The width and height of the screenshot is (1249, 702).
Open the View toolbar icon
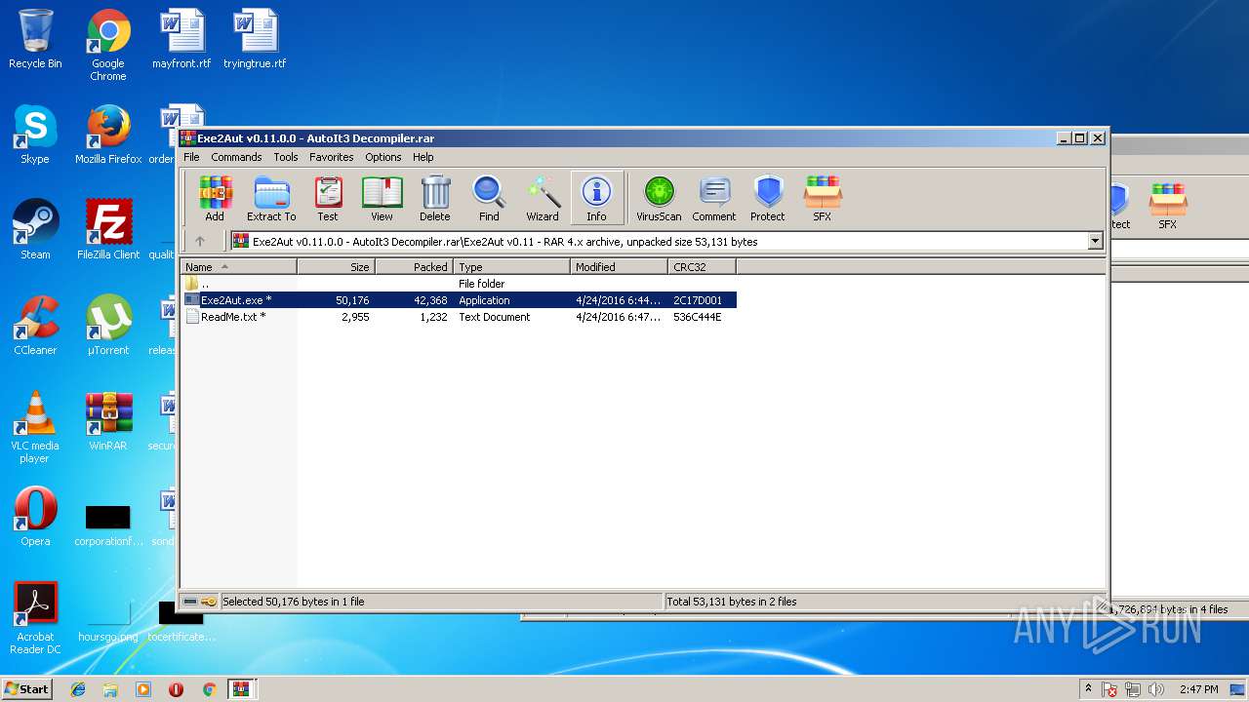[382, 199]
